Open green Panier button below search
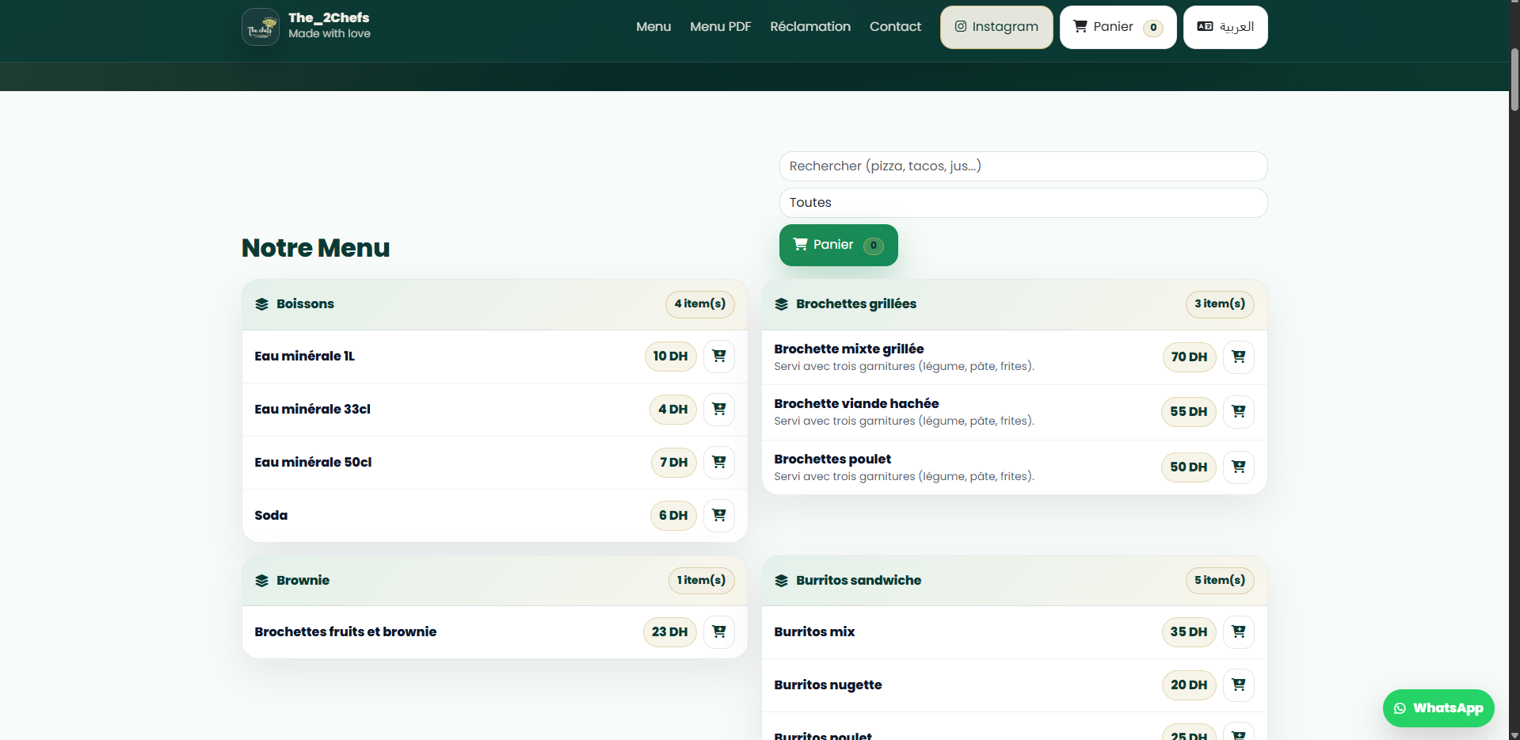Viewport: 1520px width, 740px height. [838, 246]
